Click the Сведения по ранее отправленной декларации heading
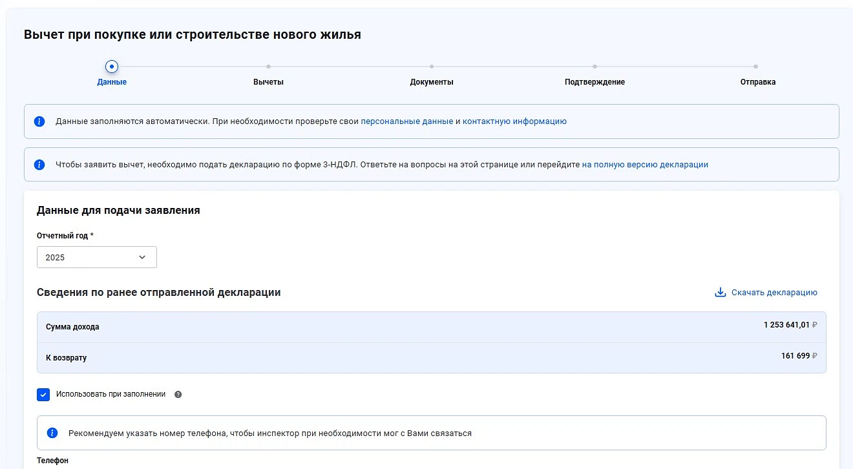This screenshot has height=469, width=853. click(159, 293)
